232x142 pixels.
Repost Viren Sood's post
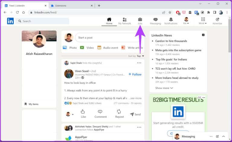[119, 114]
